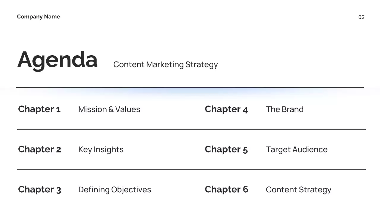
Task: Open The Brand entry
Action: [285, 109]
